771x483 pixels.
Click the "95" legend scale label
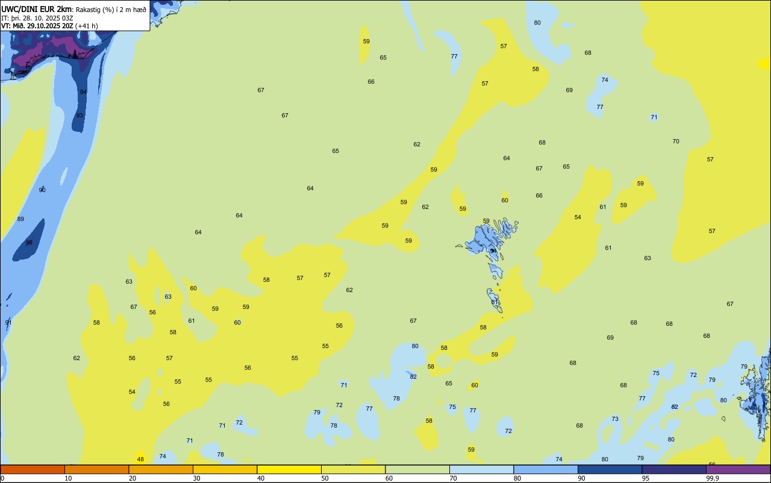pyautogui.click(x=645, y=478)
